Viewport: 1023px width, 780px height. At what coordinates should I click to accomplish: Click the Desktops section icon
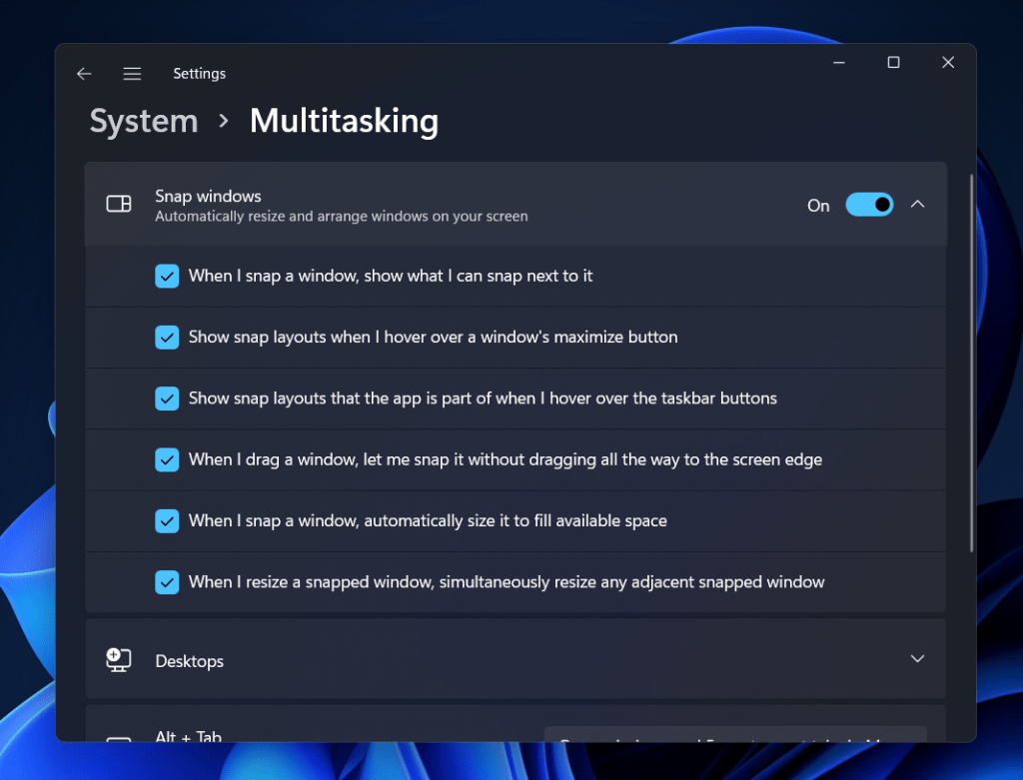(x=118, y=659)
